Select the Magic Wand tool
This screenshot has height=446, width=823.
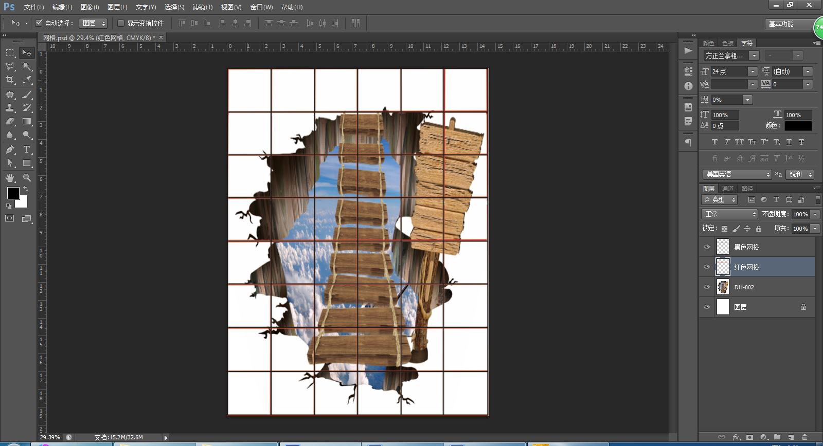click(27, 66)
